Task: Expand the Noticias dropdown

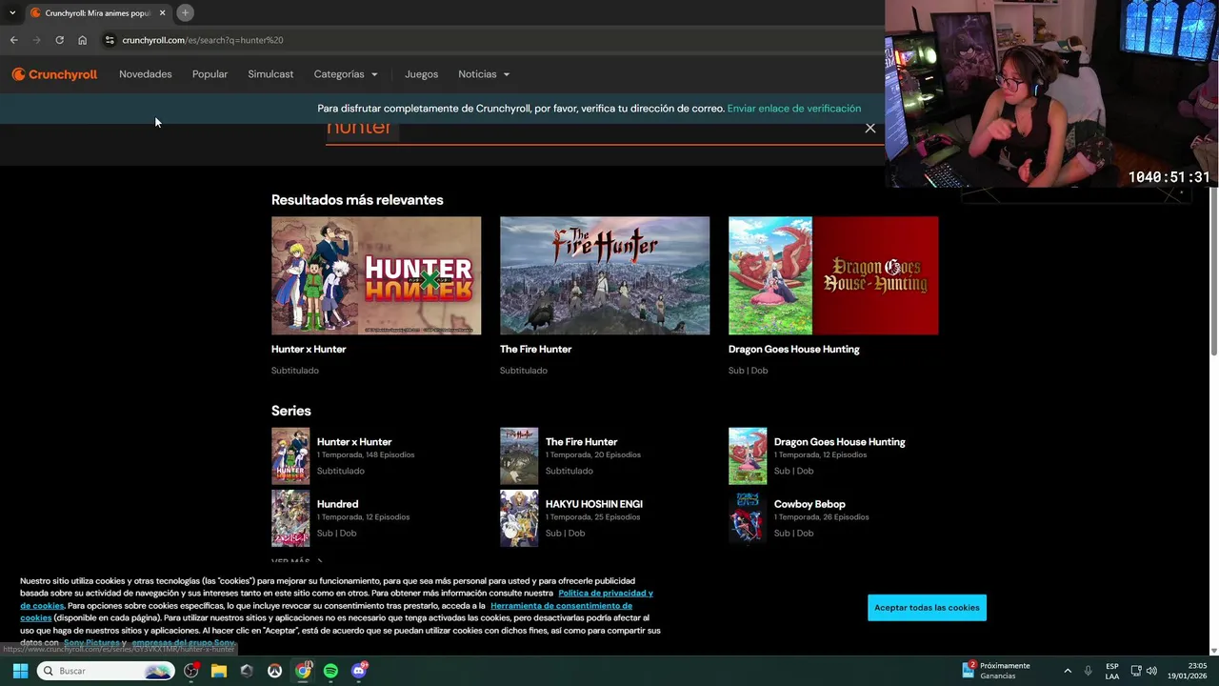Action: click(x=484, y=74)
